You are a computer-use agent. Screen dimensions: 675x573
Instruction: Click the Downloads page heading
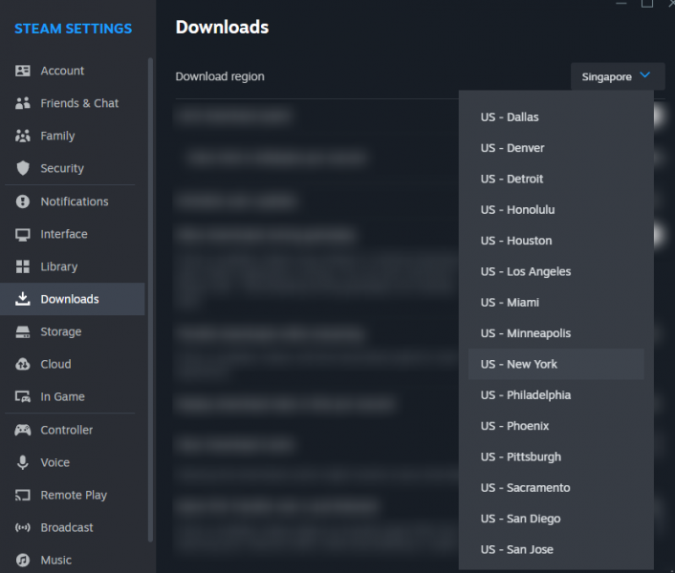[222, 27]
